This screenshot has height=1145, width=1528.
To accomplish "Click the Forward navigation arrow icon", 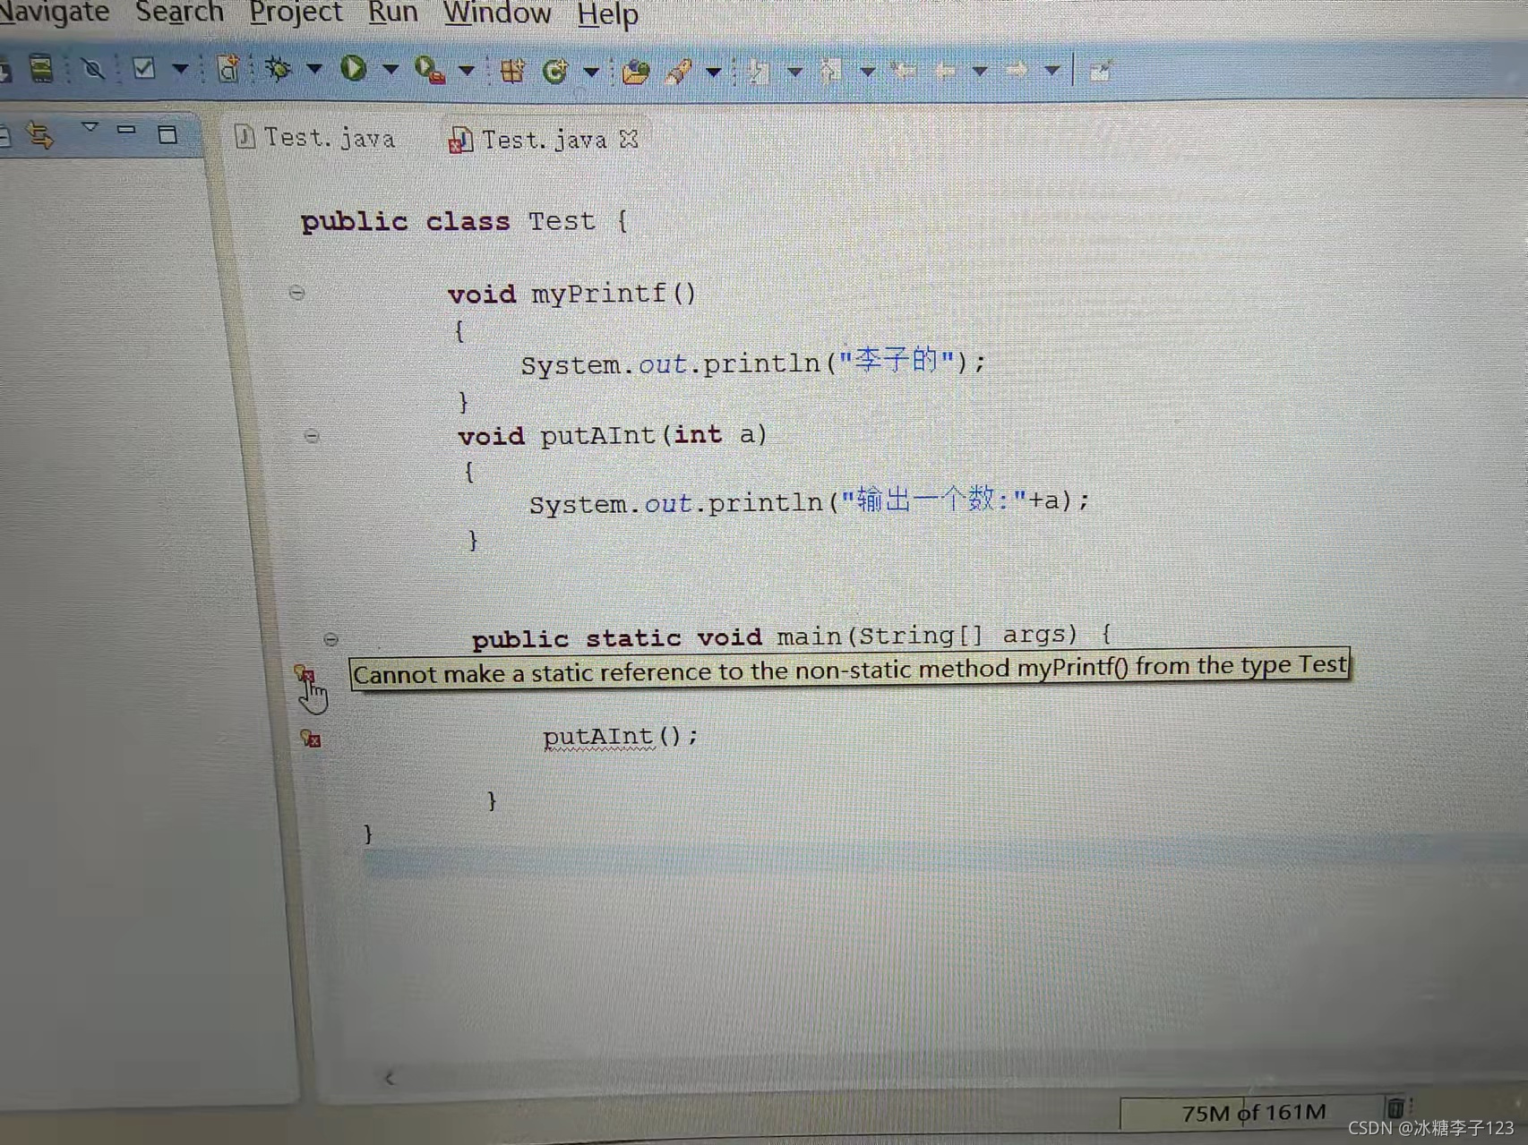I will [x=1016, y=69].
